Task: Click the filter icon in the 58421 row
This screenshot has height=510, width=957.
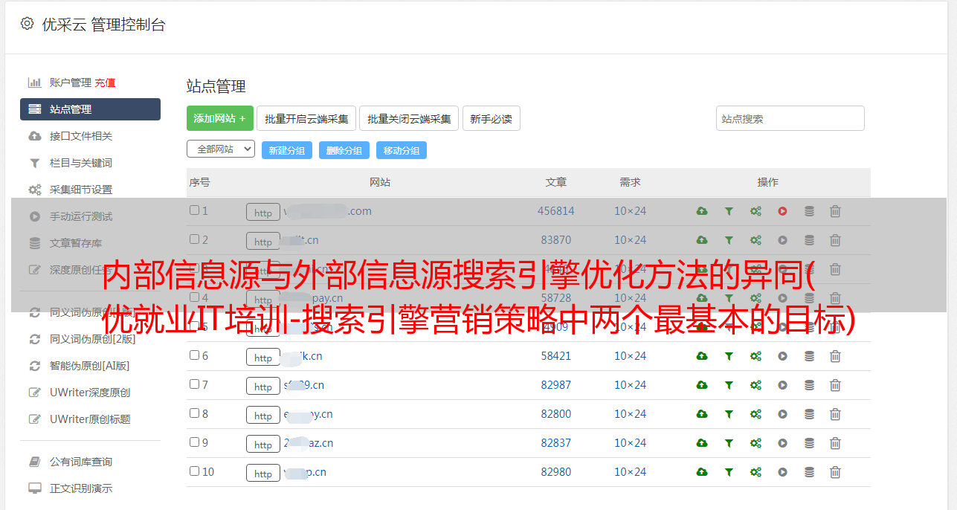Action: click(x=729, y=356)
